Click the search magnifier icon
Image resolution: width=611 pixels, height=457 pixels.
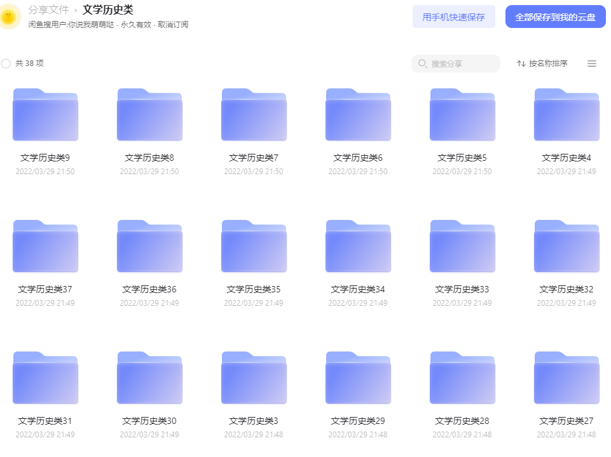pyautogui.click(x=422, y=63)
